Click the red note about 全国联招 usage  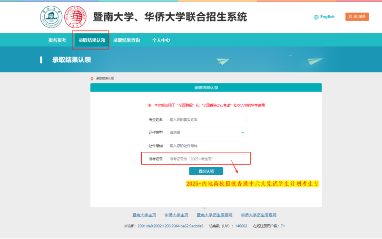[206, 105]
